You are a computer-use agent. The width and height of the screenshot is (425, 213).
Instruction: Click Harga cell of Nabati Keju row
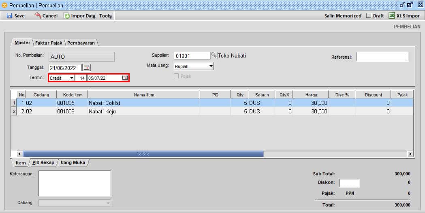pyautogui.click(x=311, y=111)
